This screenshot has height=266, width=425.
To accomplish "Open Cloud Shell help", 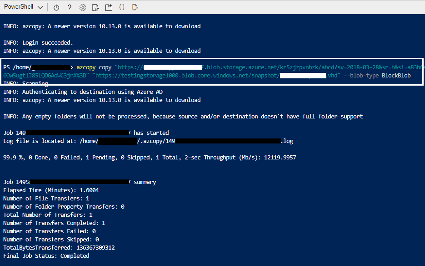I will click(70, 7).
